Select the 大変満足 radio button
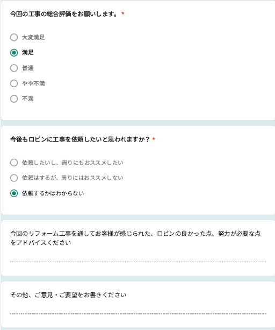The height and width of the screenshot is (330, 275). 14,37
